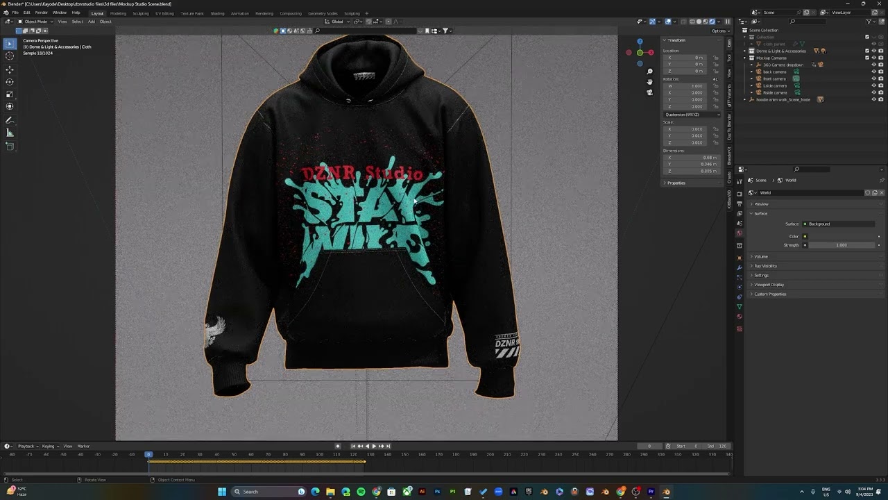Pause the viewport render preview
This screenshot has height=500, width=888.
tap(727, 22)
